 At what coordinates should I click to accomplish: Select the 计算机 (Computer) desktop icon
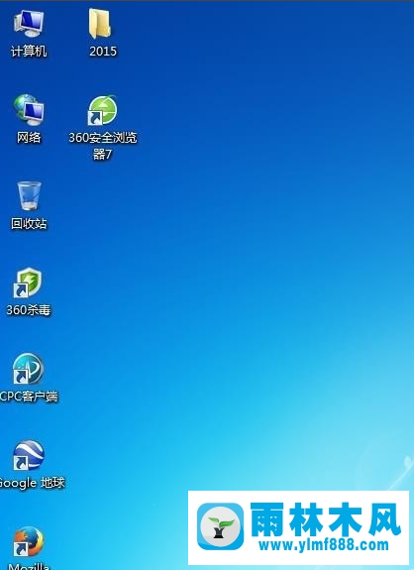[x=29, y=24]
